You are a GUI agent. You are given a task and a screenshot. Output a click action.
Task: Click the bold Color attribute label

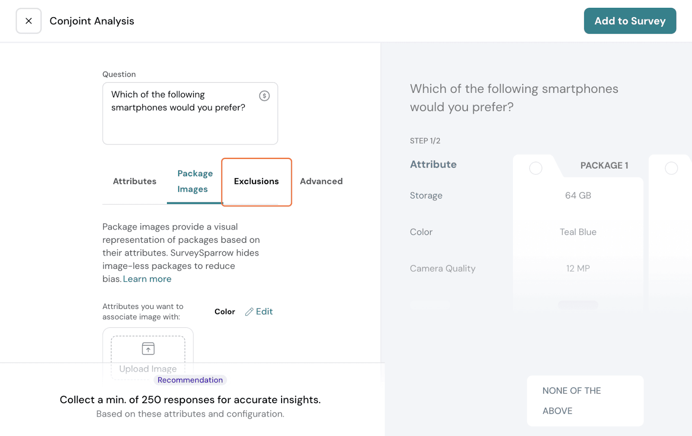coord(224,312)
